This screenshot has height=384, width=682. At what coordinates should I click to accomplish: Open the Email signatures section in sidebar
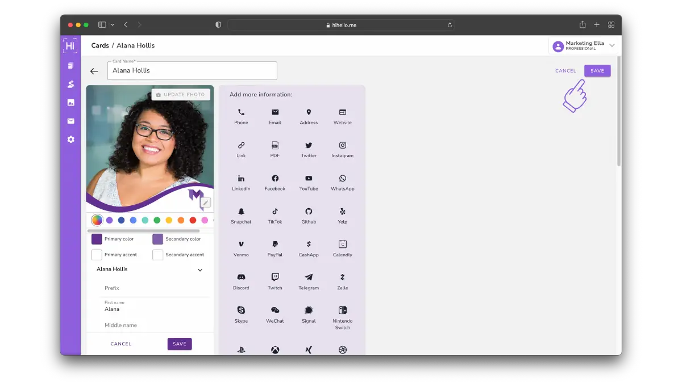point(70,121)
